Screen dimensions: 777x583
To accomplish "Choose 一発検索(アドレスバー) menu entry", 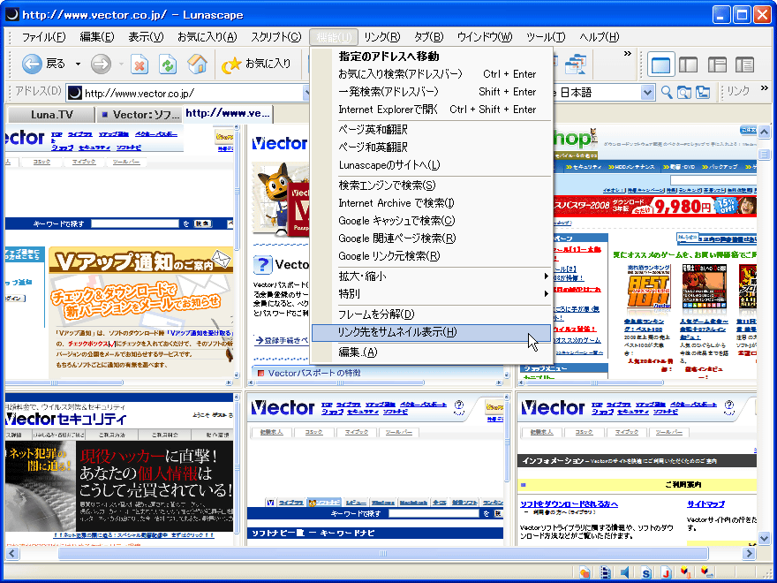I will pos(431,92).
